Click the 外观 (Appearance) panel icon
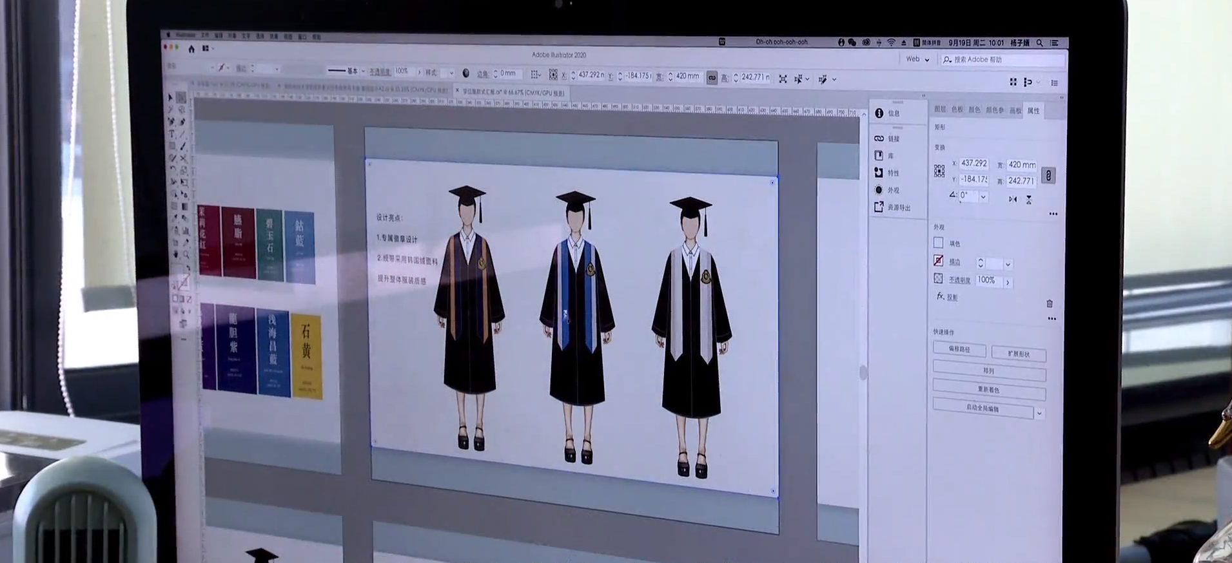Viewport: 1232px width, 563px height. pos(879,190)
